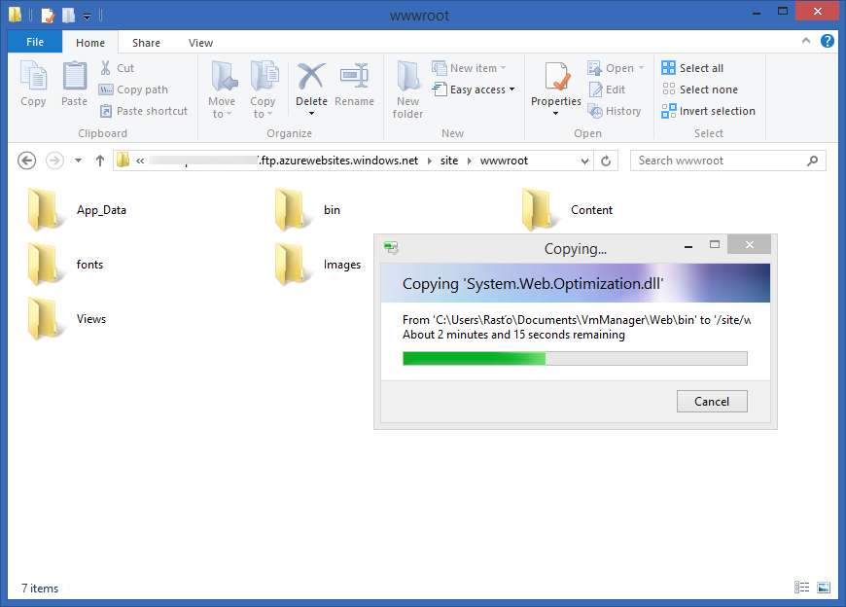Cancel the file copy operation
This screenshot has height=607, width=846.
[712, 402]
